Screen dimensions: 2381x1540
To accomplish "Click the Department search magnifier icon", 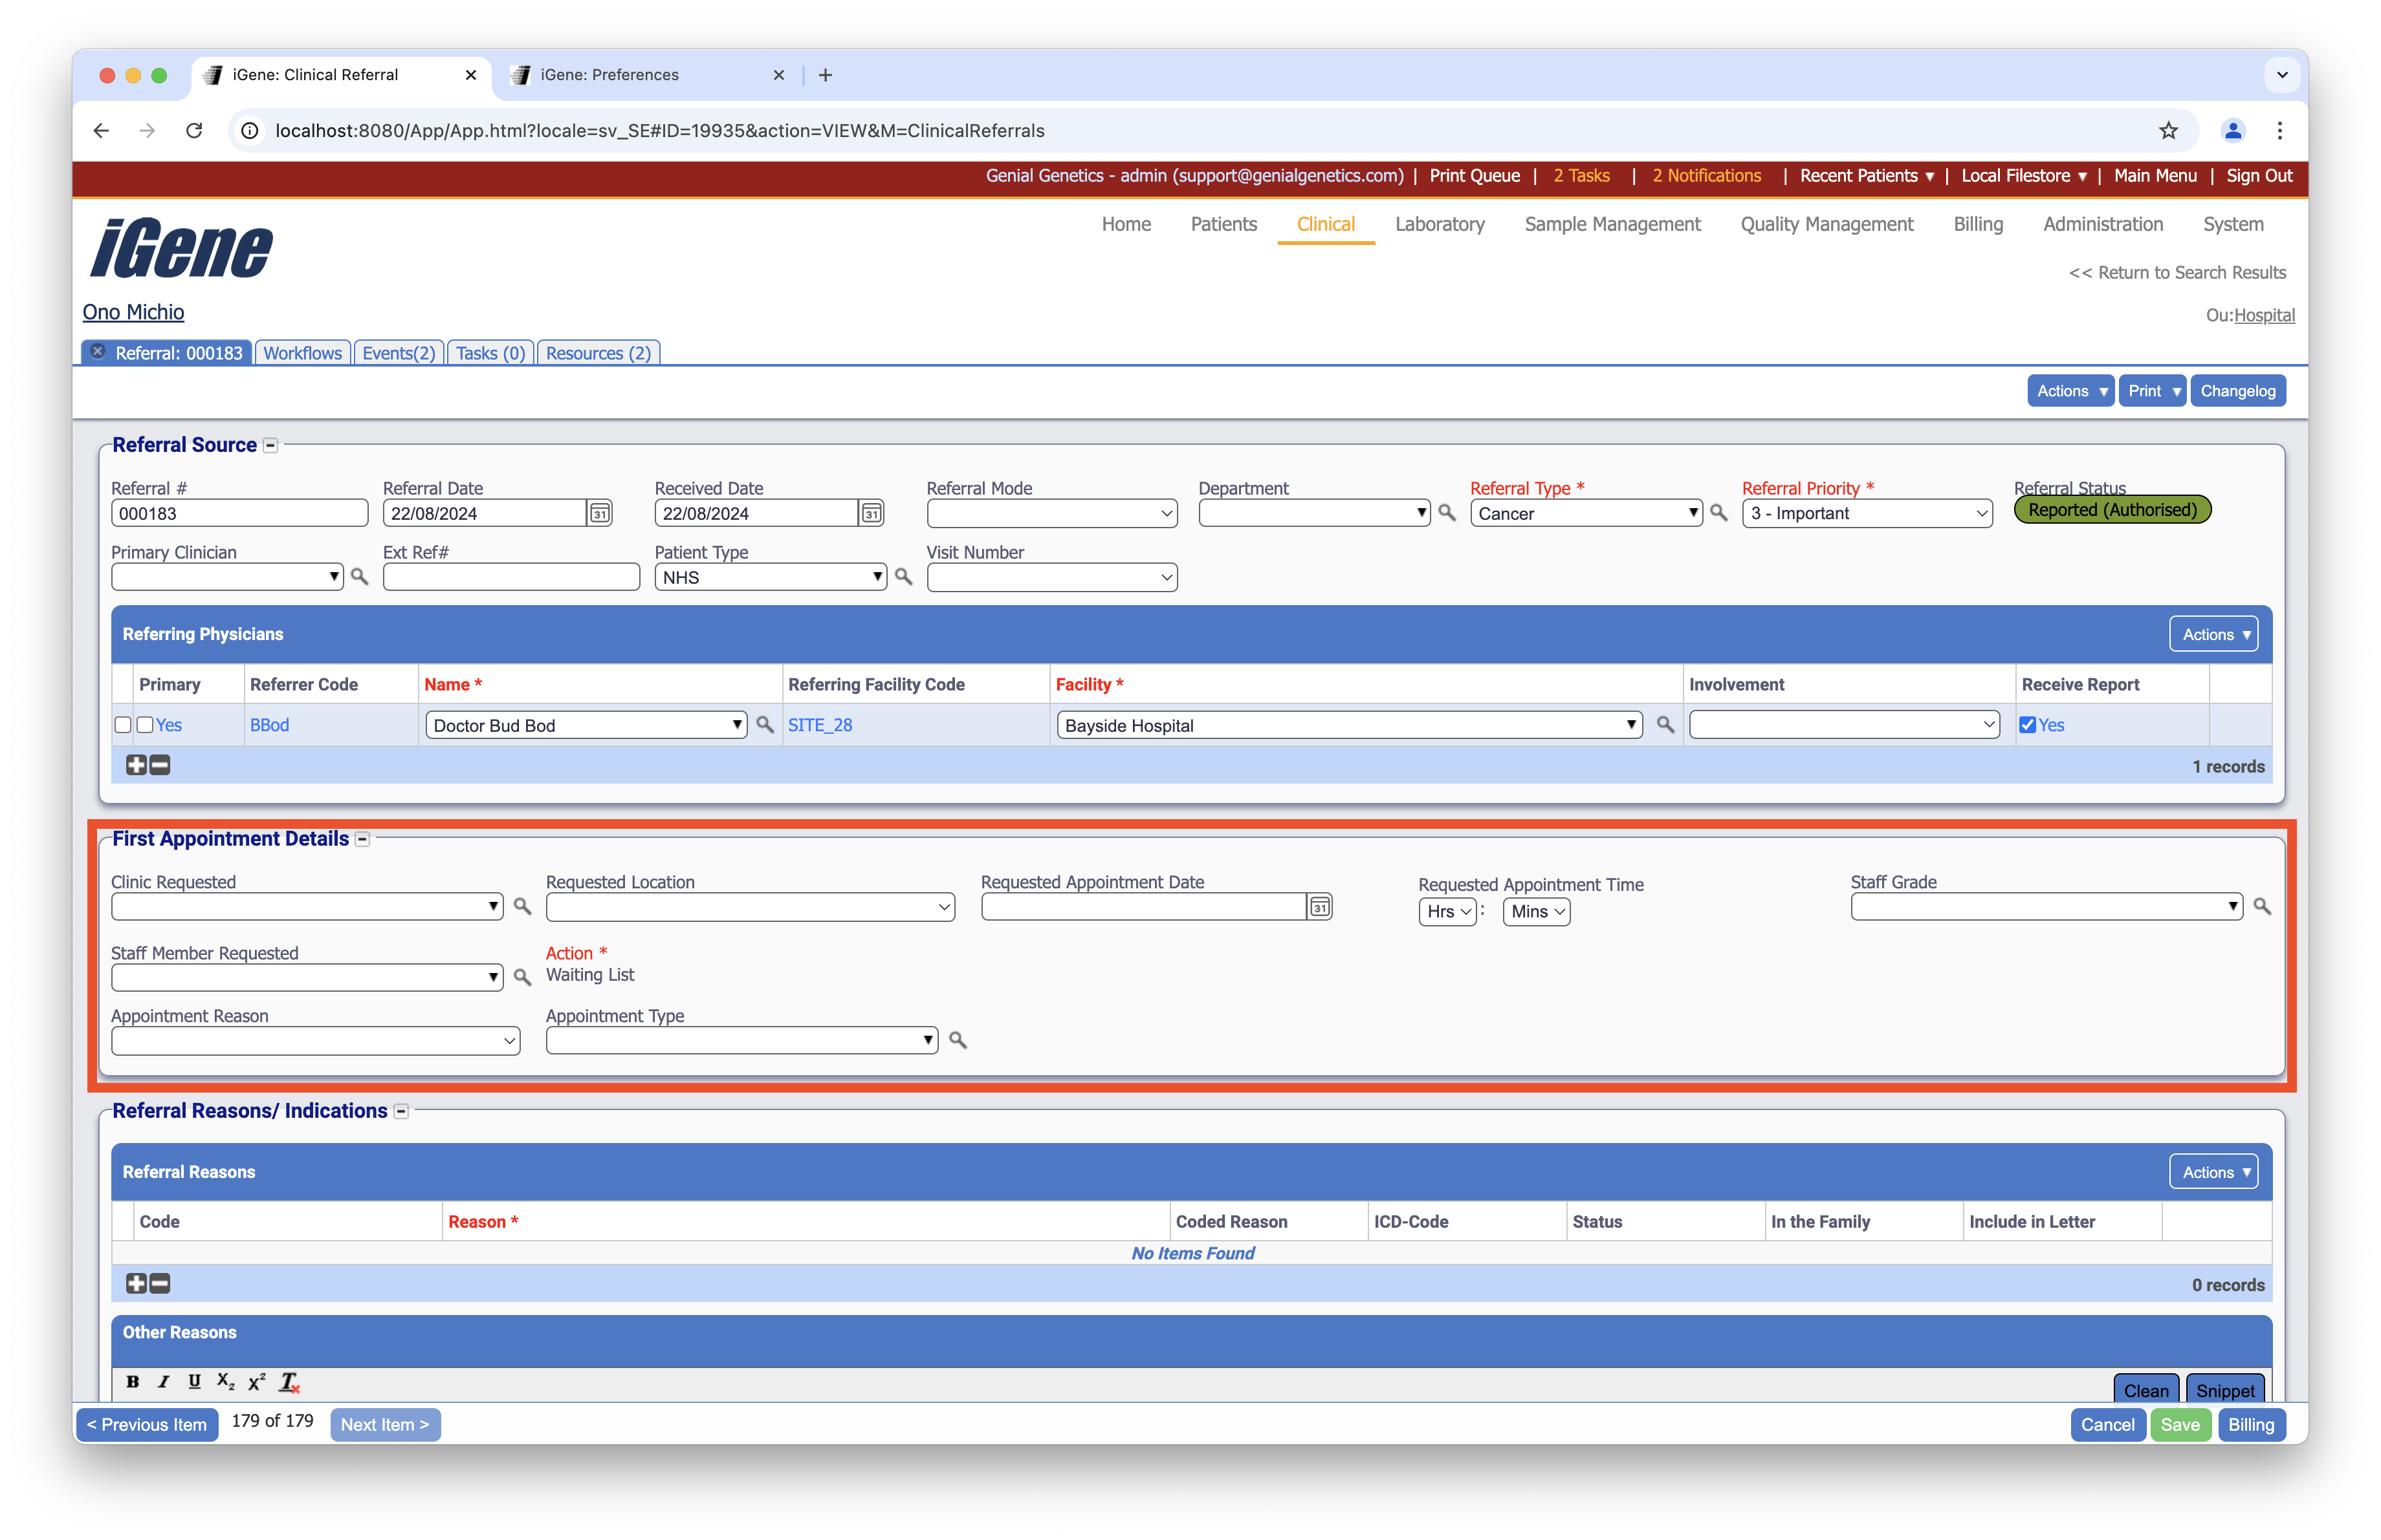I will (1447, 513).
